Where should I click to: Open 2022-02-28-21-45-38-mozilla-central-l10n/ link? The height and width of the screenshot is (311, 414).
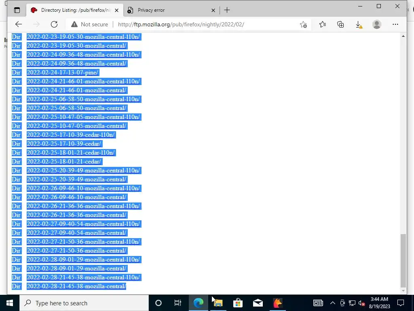click(83, 277)
